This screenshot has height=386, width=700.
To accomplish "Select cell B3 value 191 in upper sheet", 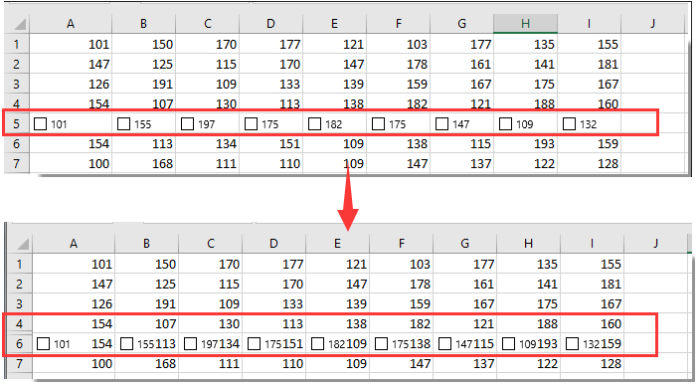I will pyautogui.click(x=144, y=84).
